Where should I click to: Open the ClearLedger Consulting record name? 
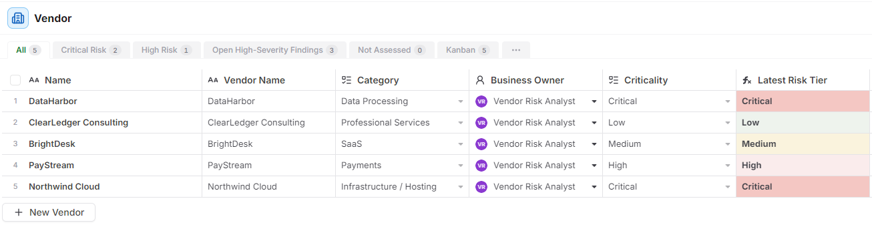click(78, 123)
